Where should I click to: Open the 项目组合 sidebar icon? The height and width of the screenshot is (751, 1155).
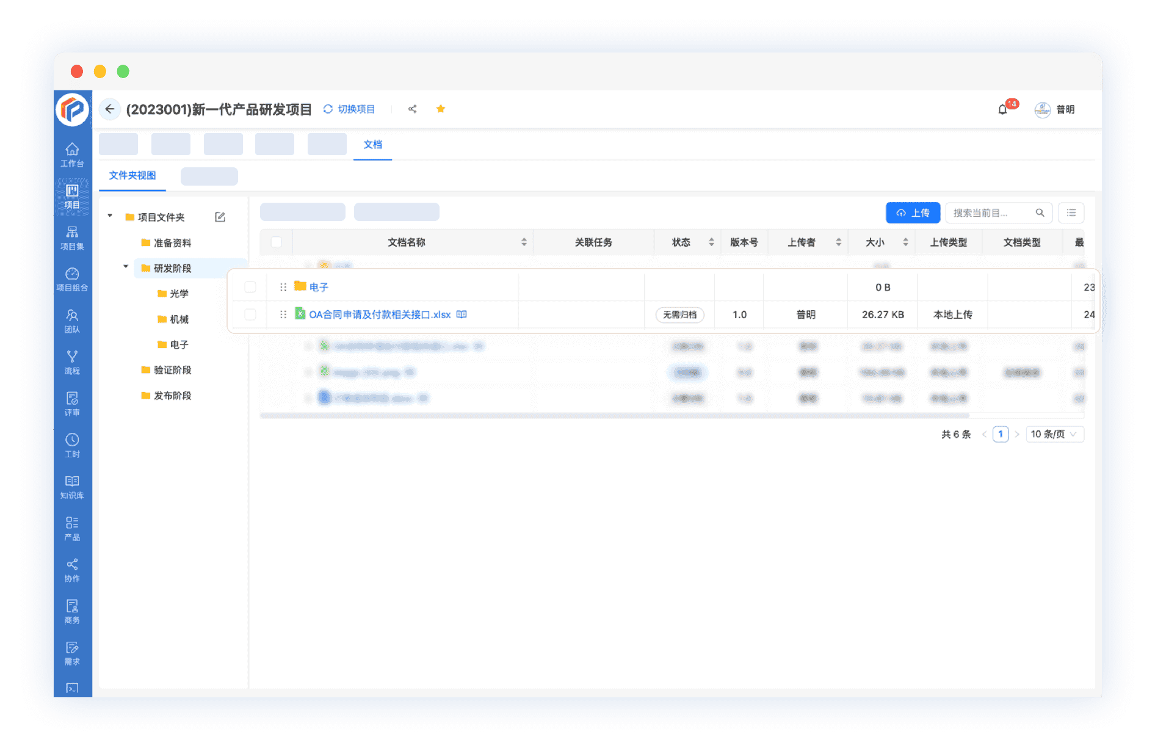pyautogui.click(x=72, y=280)
